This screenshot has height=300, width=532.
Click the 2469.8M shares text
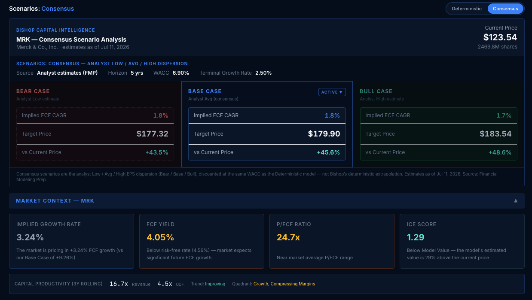click(498, 47)
